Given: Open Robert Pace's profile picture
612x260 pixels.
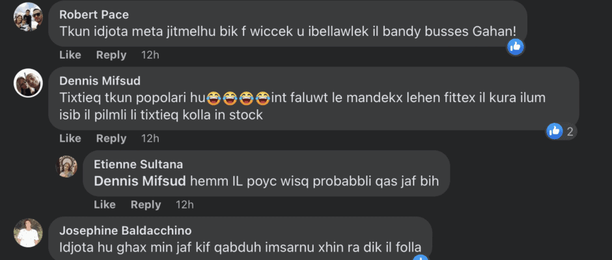Looking at the screenshot, I should tap(28, 17).
